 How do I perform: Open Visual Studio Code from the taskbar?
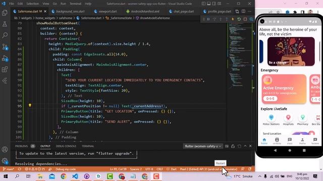(x=75, y=176)
